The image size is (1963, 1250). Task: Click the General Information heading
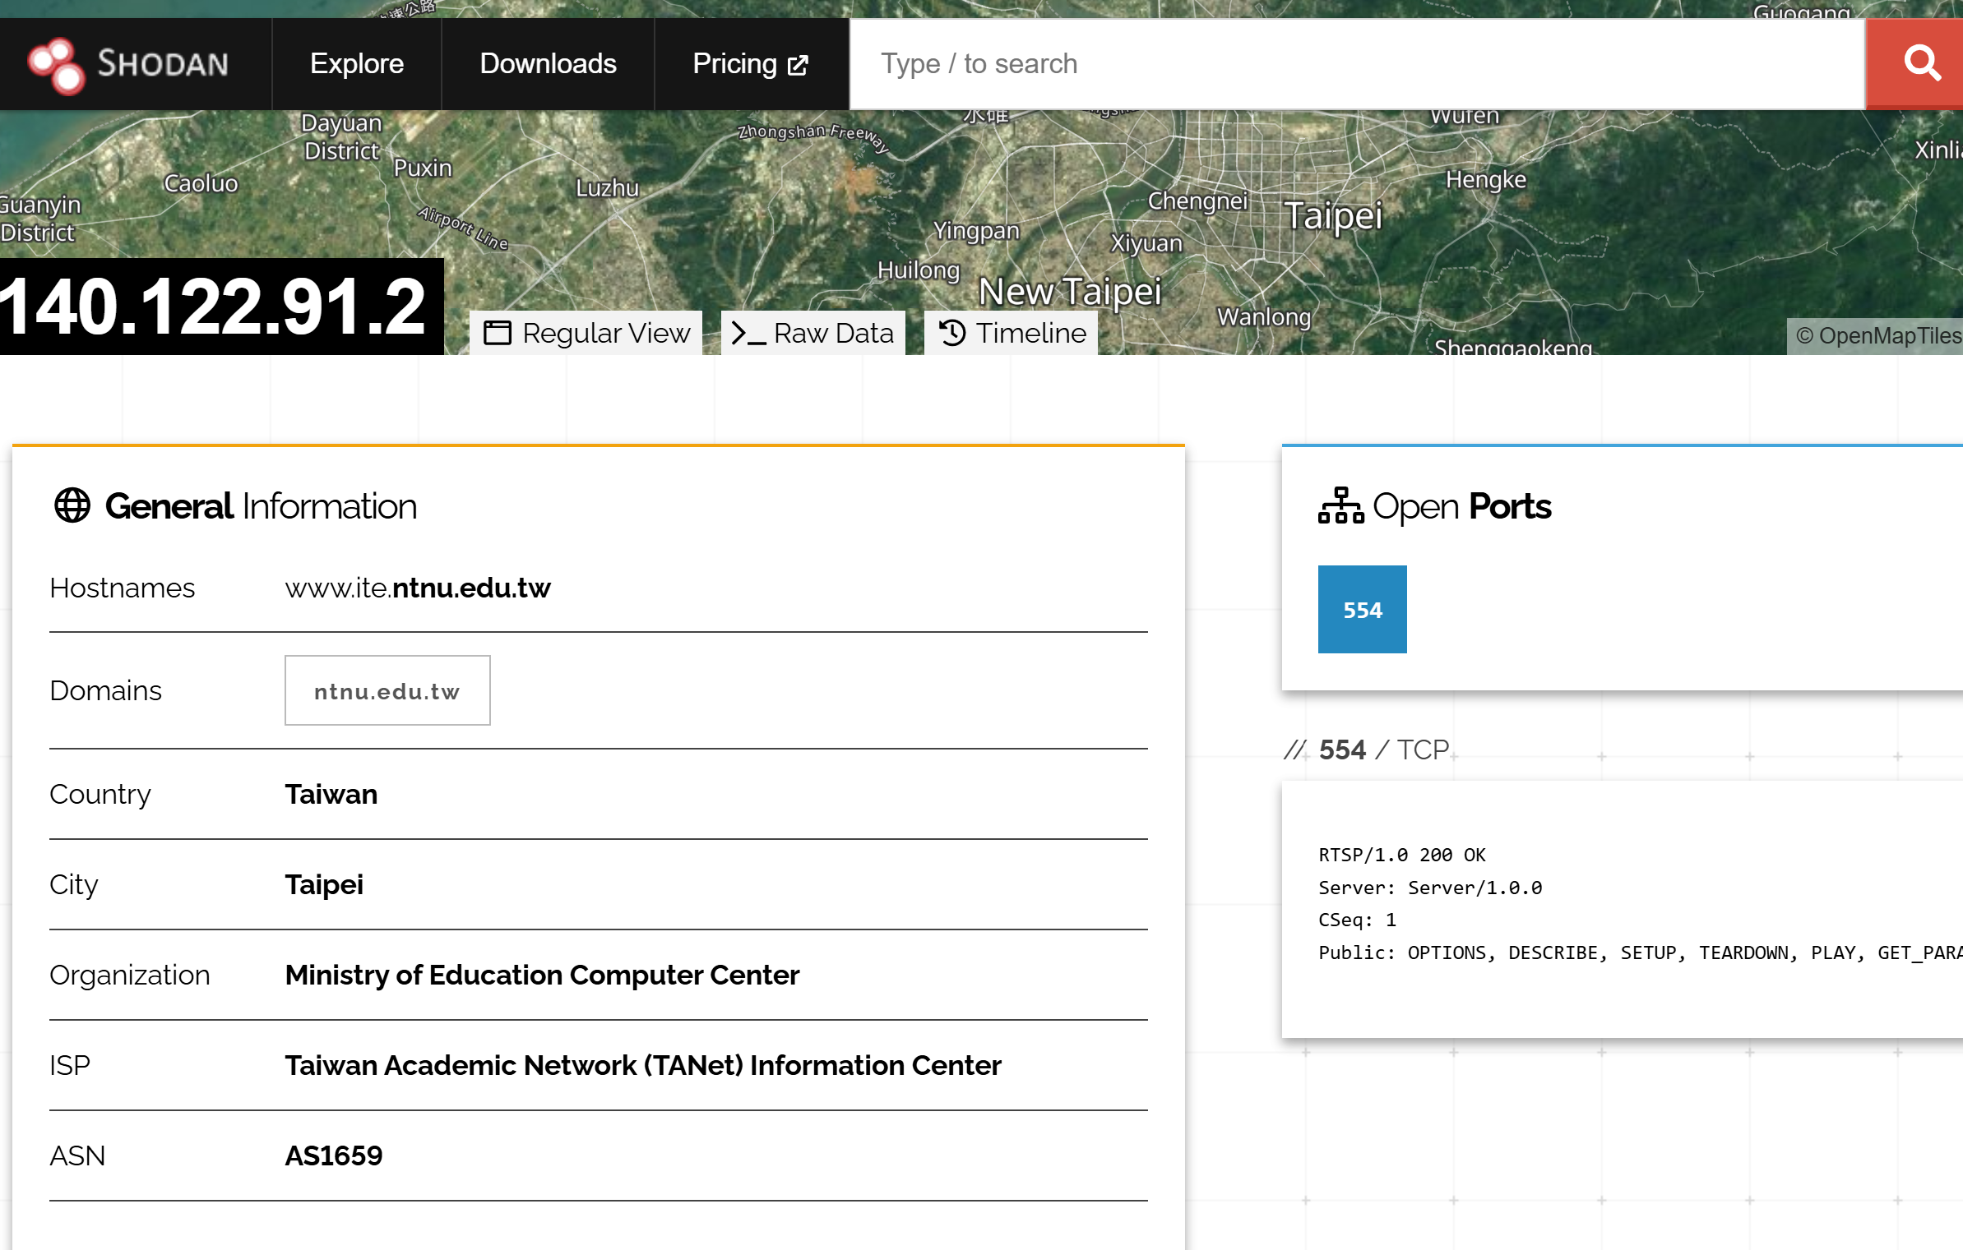[261, 505]
